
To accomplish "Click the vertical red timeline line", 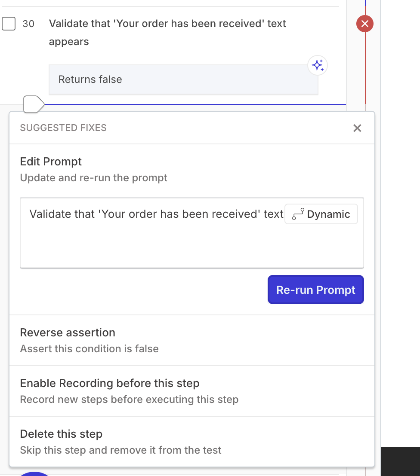I will [365, 73].
